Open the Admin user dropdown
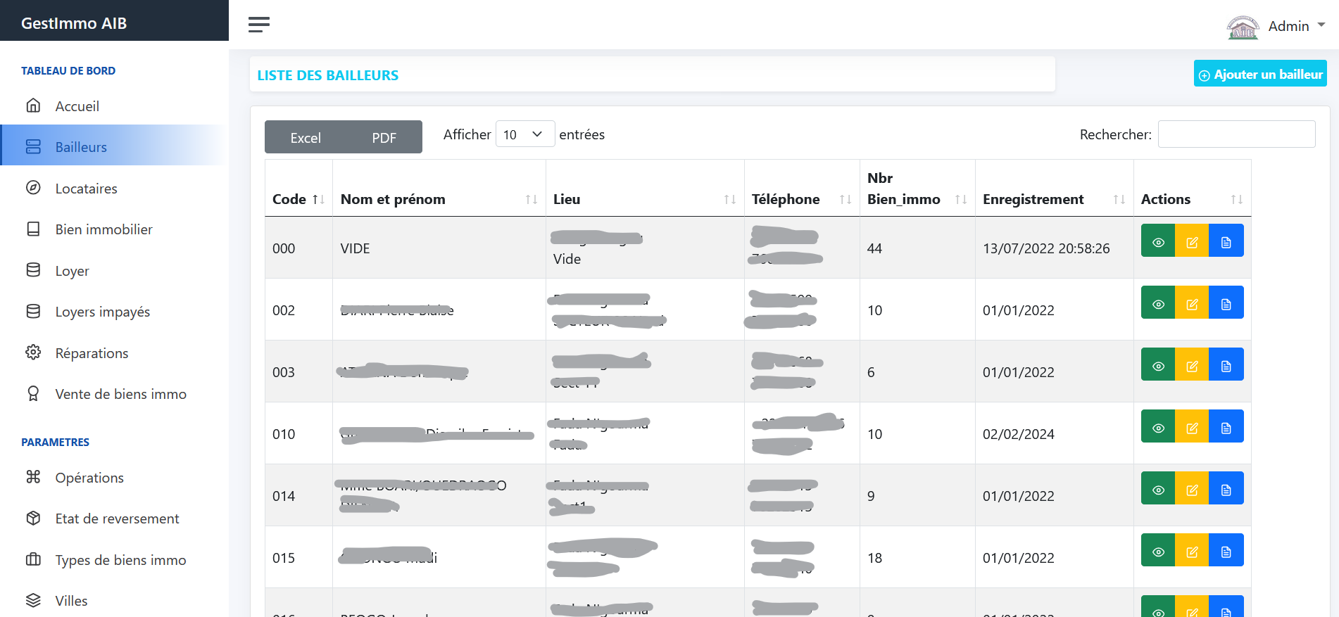Image resolution: width=1339 pixels, height=617 pixels. point(1297,26)
